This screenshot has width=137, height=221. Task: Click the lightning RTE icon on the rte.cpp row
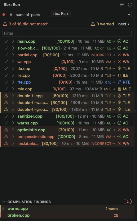tap(119, 82)
